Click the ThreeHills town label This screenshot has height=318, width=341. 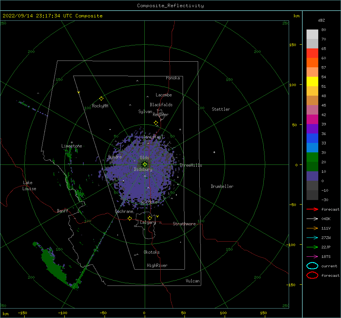191,165
